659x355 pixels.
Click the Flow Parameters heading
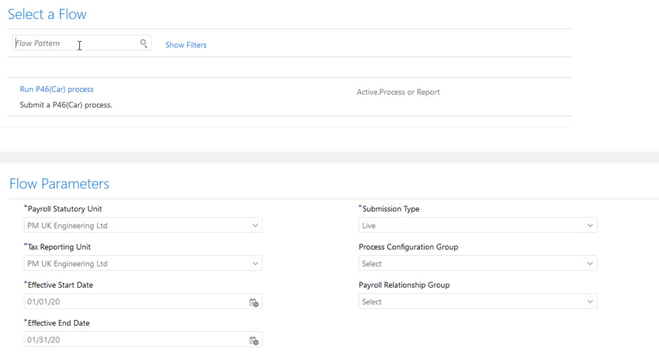tap(59, 184)
